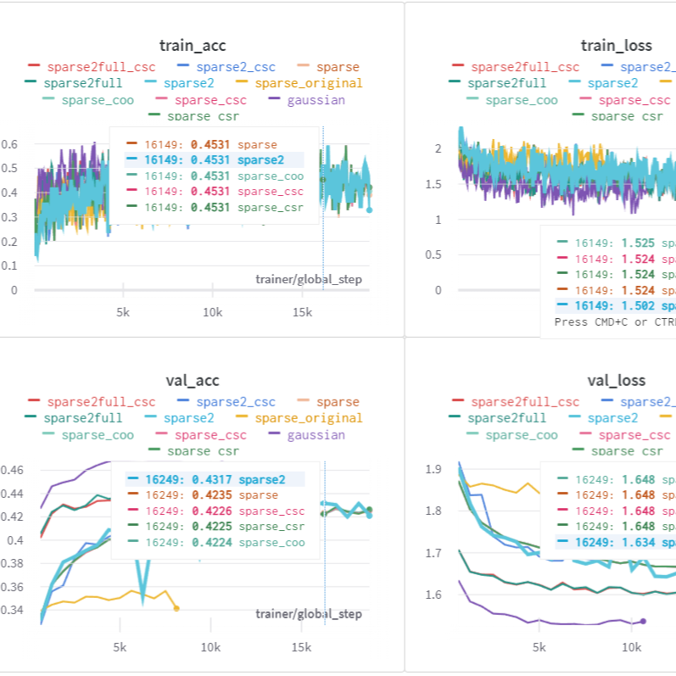
Task: Toggle sparse2full_csc in val_acc legend
Action: click(x=101, y=401)
